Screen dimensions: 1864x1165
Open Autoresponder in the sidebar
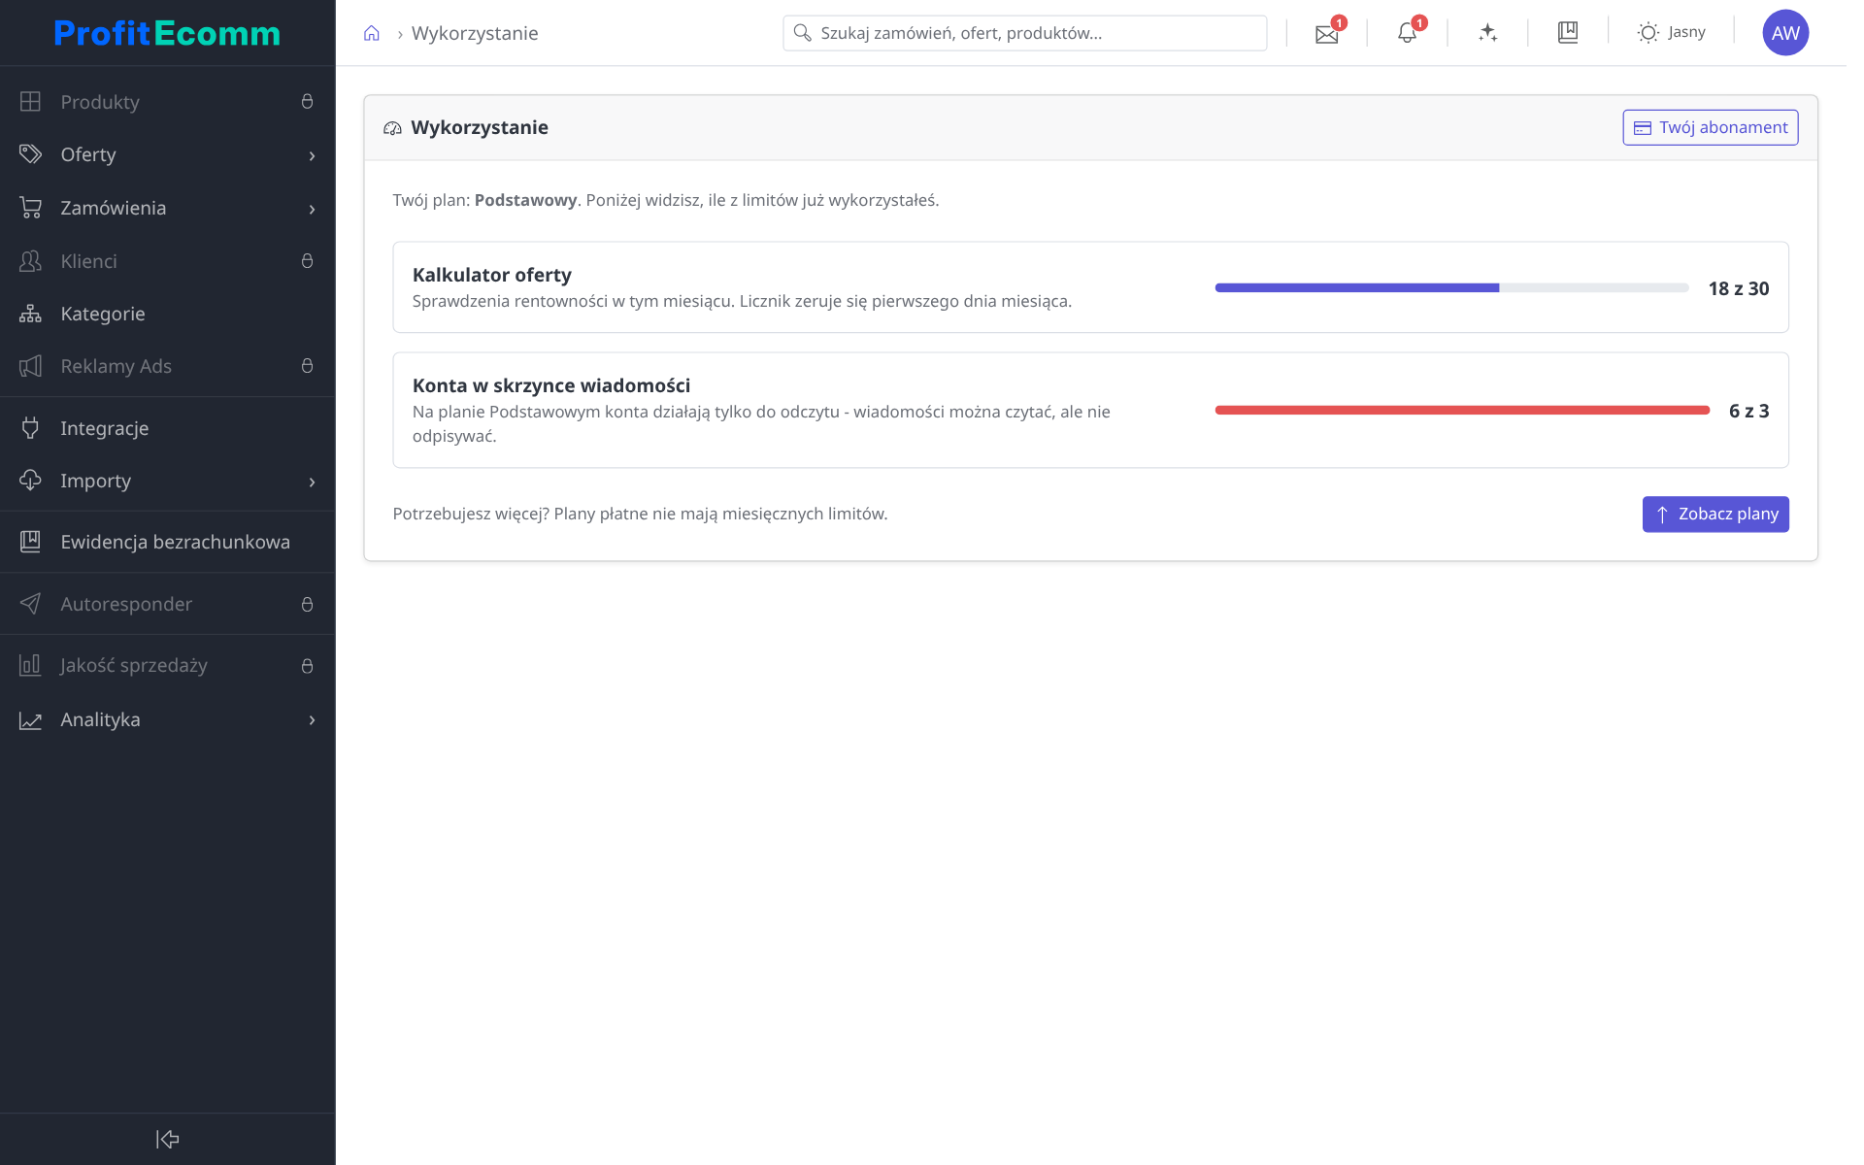(x=167, y=604)
